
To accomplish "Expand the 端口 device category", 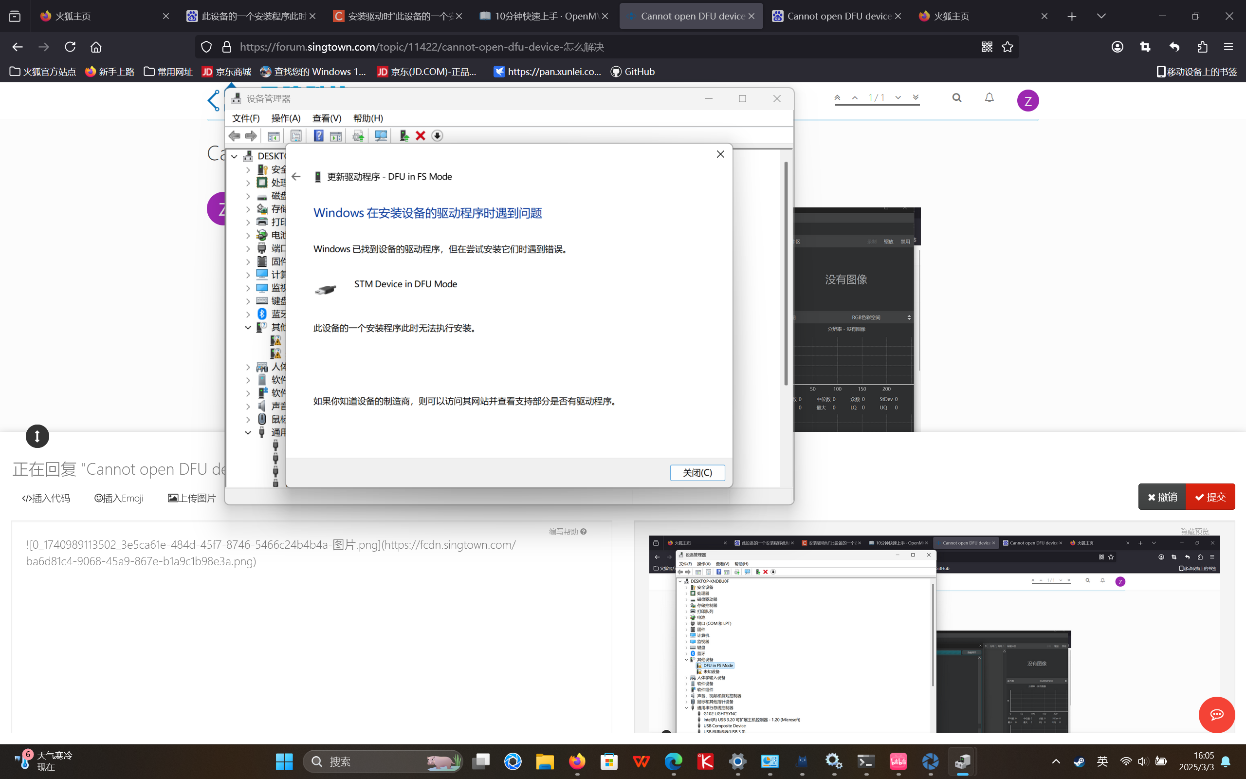I will [248, 248].
